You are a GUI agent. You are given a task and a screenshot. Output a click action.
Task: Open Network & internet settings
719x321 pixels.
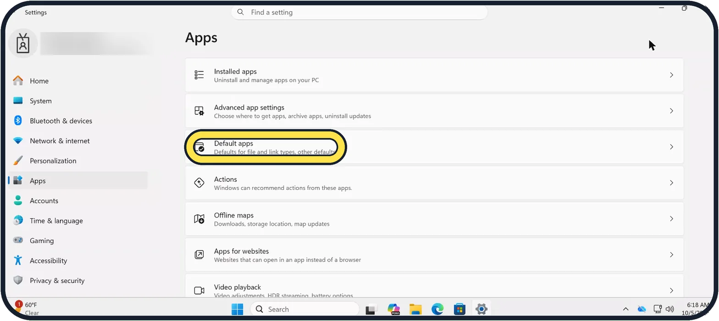pos(78,141)
